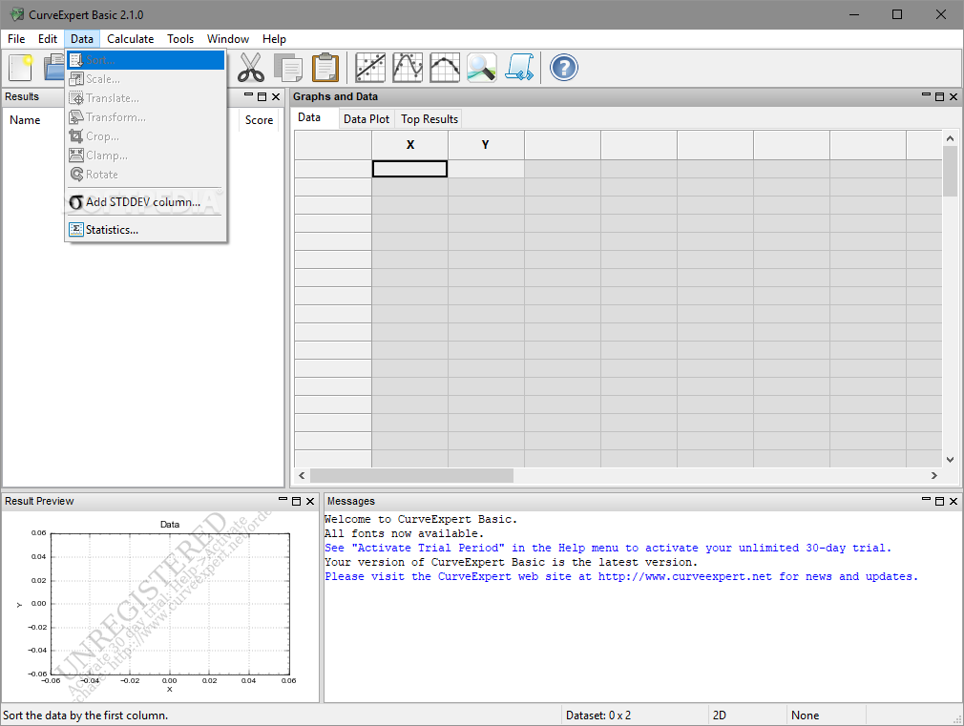Click the linear regression fit icon
Viewport: 964px width, 726px height.
click(370, 68)
